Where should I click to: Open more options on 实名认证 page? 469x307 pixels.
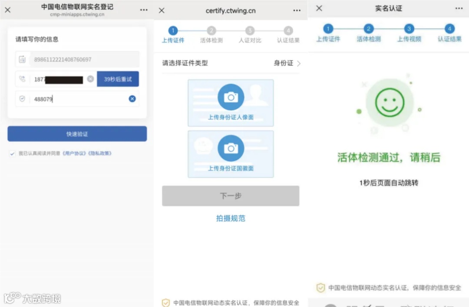(x=459, y=8)
